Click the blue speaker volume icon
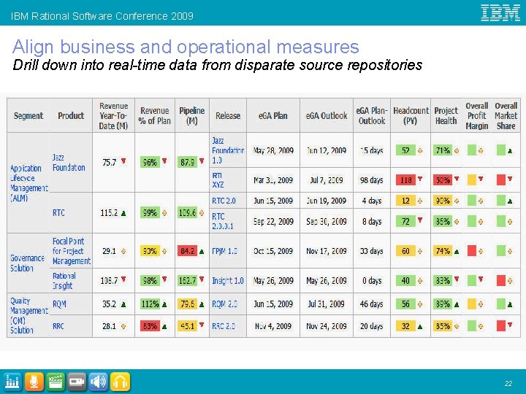526x394 pixels. [99, 382]
